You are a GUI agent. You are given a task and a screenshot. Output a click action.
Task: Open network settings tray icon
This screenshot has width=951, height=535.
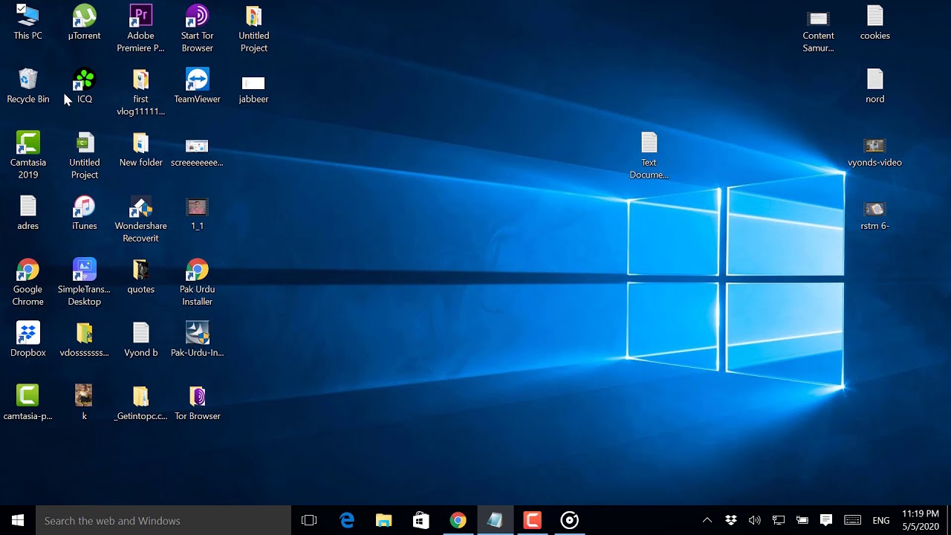pyautogui.click(x=779, y=520)
